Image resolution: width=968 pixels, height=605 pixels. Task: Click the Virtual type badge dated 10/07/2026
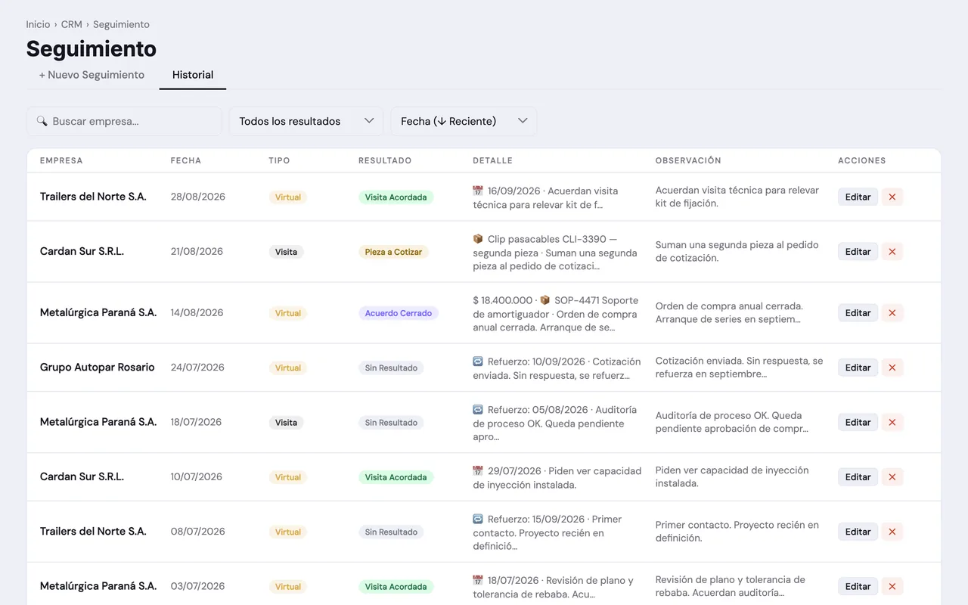pos(288,477)
